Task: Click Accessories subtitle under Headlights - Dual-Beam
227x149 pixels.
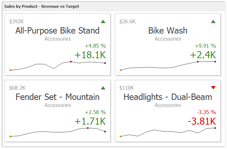Action: [x=168, y=105]
